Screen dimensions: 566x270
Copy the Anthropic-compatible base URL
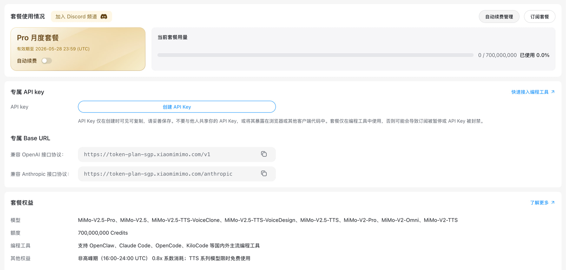click(264, 173)
